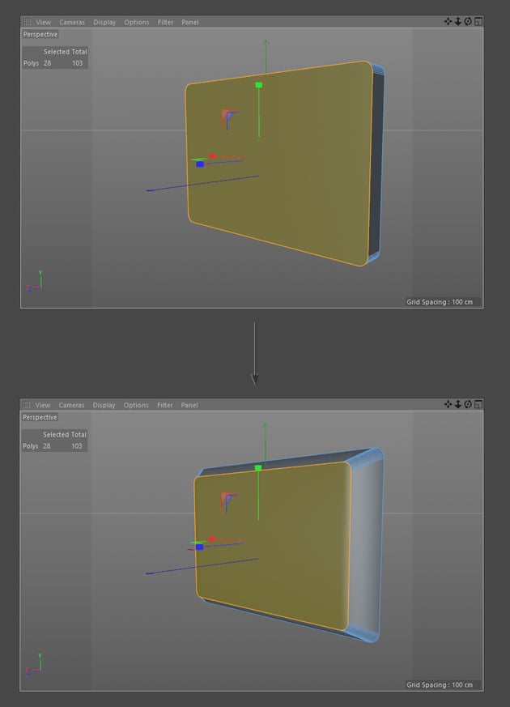Open Filter menu in lower viewport
510x707 pixels.
point(165,405)
